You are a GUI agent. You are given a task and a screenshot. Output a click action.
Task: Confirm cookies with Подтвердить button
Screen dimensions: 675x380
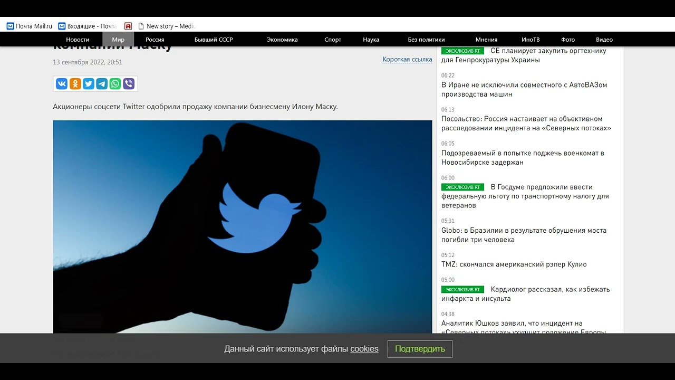point(420,349)
